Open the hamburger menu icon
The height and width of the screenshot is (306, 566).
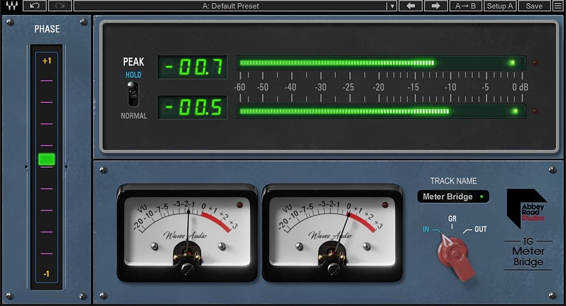tap(558, 6)
